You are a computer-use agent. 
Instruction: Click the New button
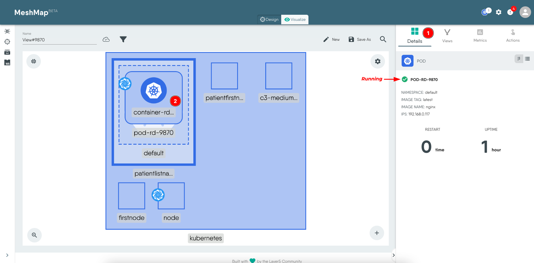pos(332,39)
